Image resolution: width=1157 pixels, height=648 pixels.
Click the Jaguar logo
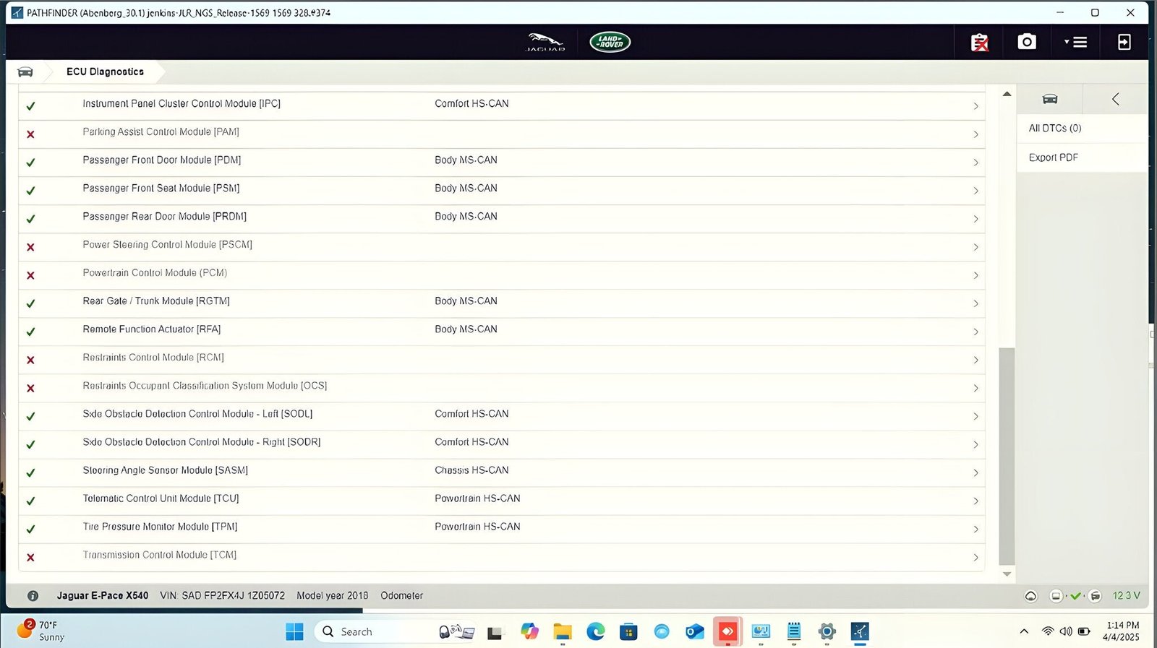pyautogui.click(x=545, y=42)
